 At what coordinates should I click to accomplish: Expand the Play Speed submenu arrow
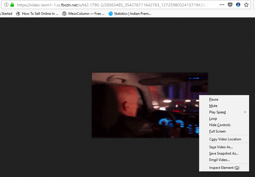click(245, 112)
